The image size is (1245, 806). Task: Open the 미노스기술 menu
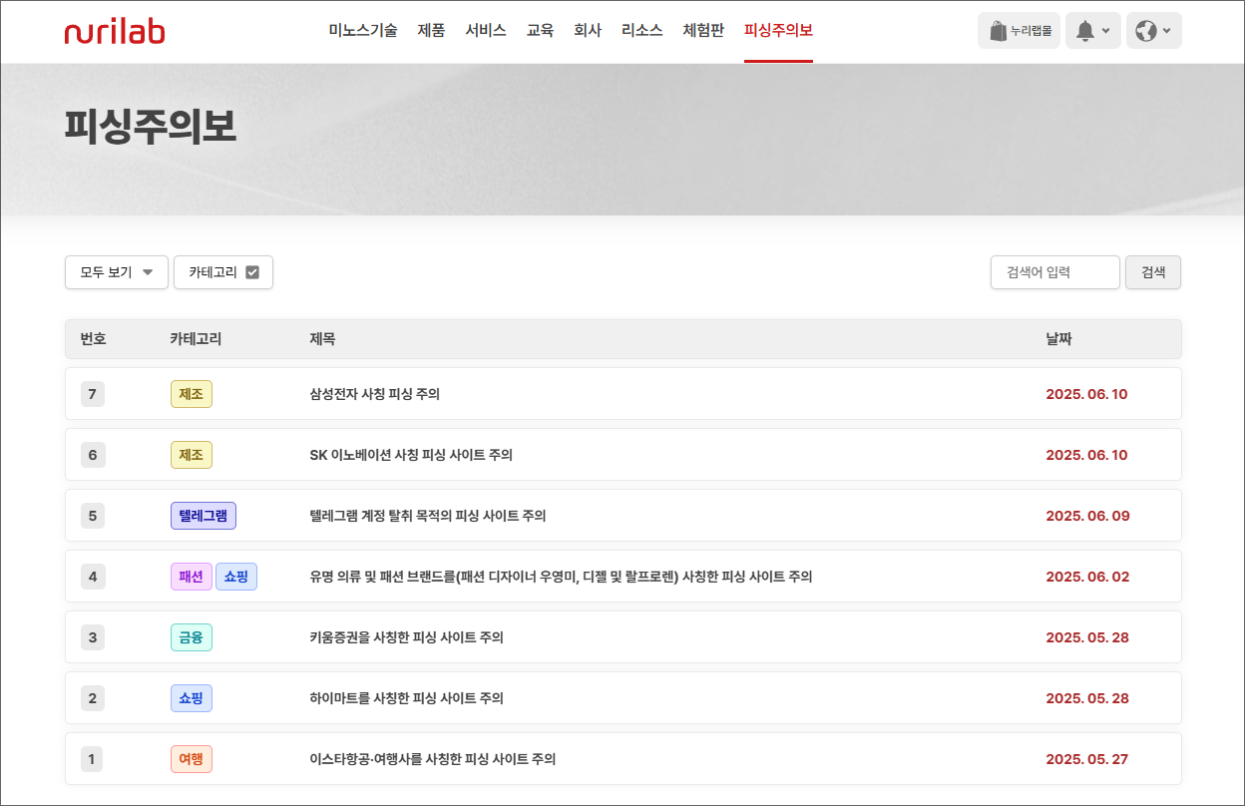[363, 31]
